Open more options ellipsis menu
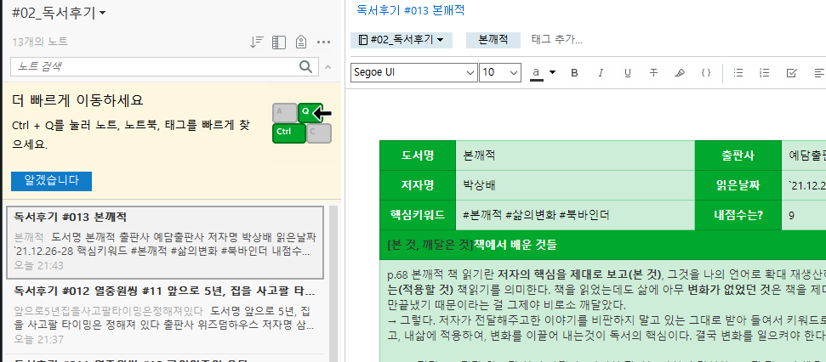 pos(323,42)
